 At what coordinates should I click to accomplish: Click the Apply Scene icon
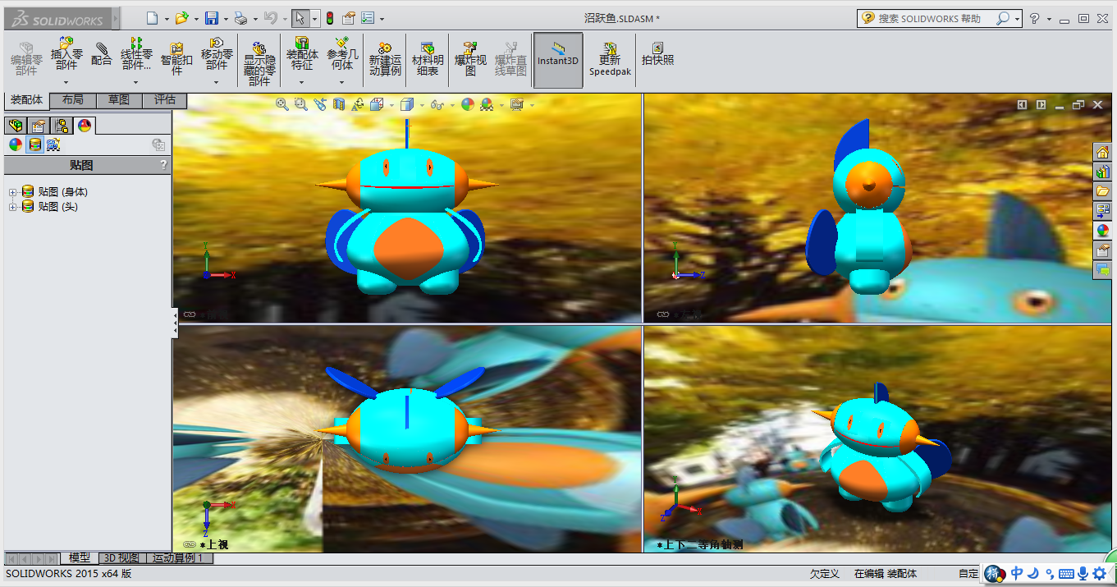click(486, 104)
